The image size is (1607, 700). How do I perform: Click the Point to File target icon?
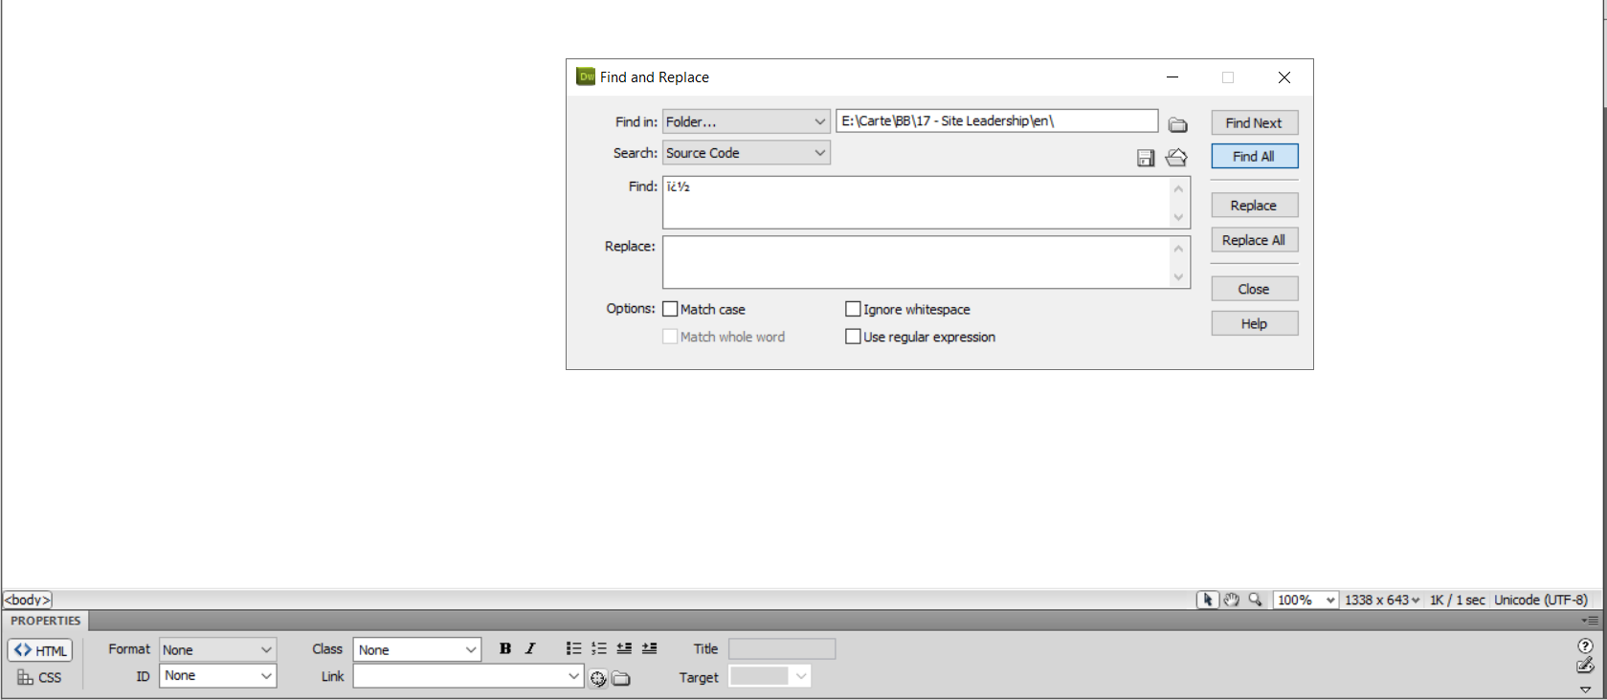(x=598, y=679)
